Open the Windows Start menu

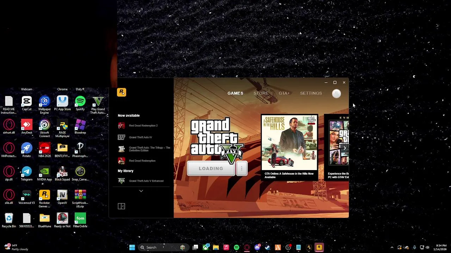click(x=132, y=247)
